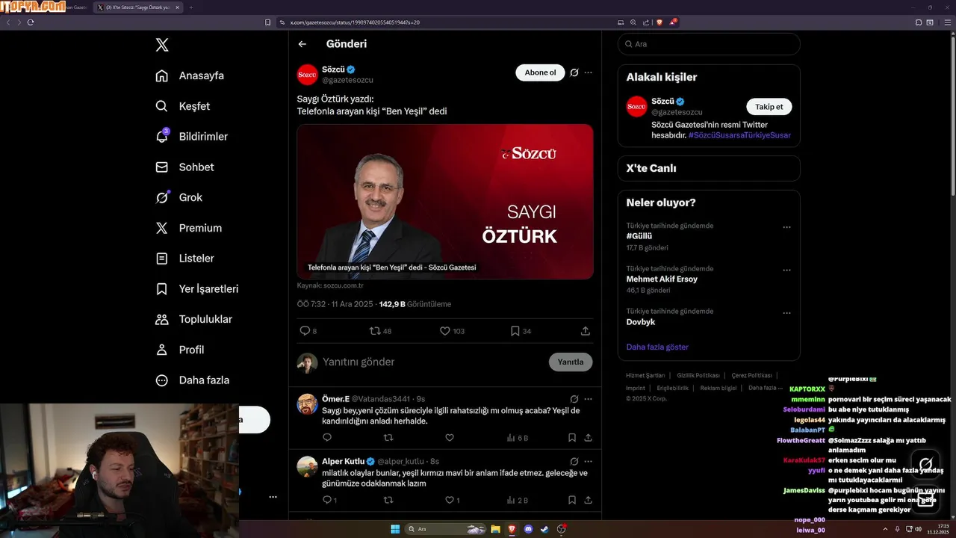Like Ömer.E's reply

click(450, 438)
